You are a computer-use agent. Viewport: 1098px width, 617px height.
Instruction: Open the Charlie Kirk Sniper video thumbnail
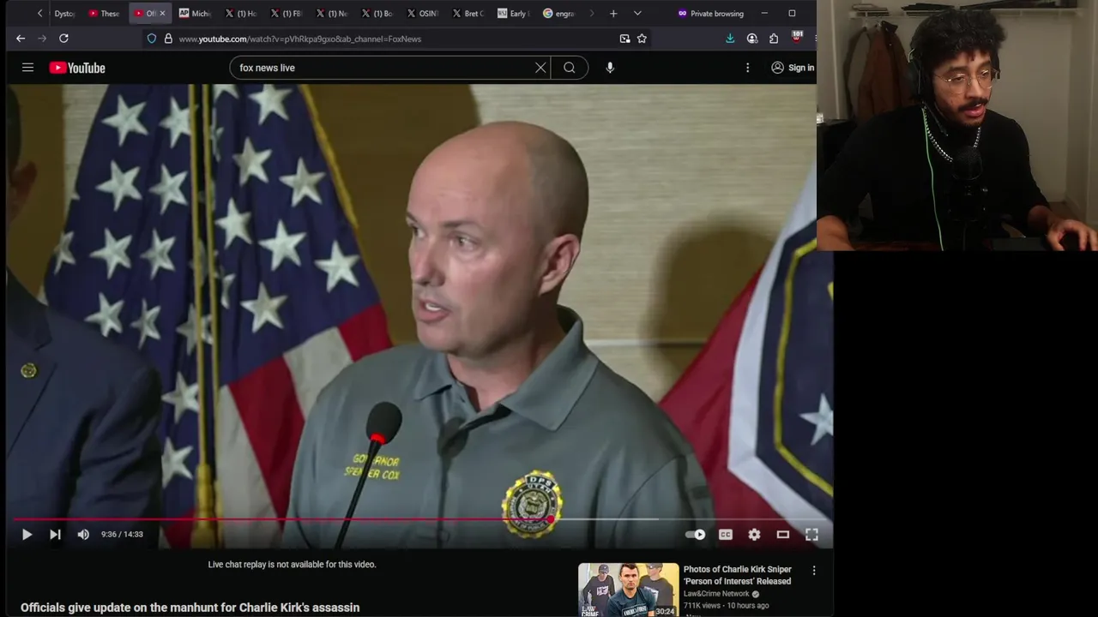coord(628,590)
